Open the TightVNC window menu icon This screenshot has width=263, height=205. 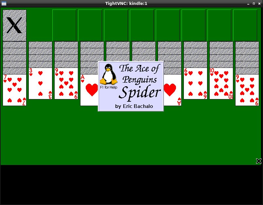coord(4,4)
